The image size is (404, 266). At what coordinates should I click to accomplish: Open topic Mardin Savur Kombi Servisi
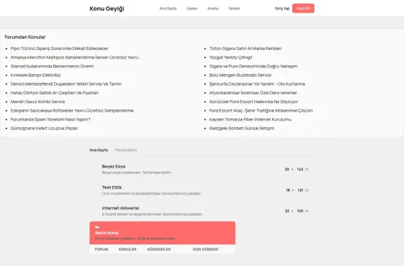[38, 102]
